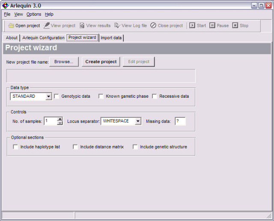
Task: Maximize the Arlequin window
Action: 261,6
